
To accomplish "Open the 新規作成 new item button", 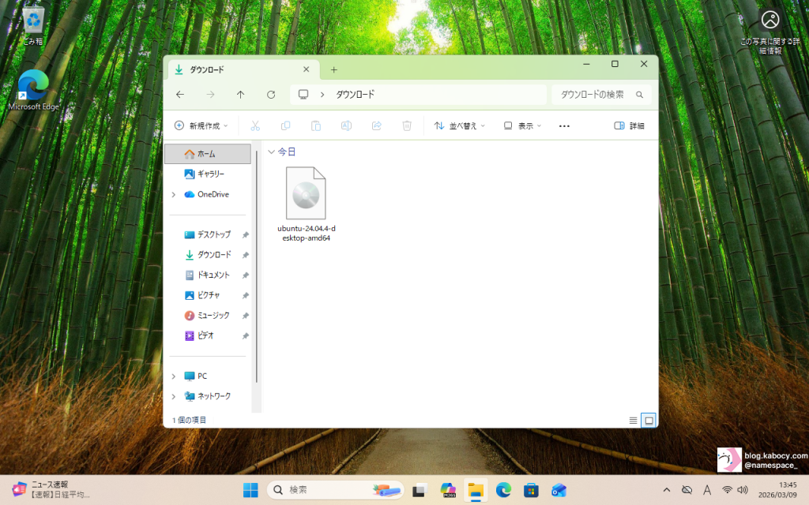I will coord(201,125).
